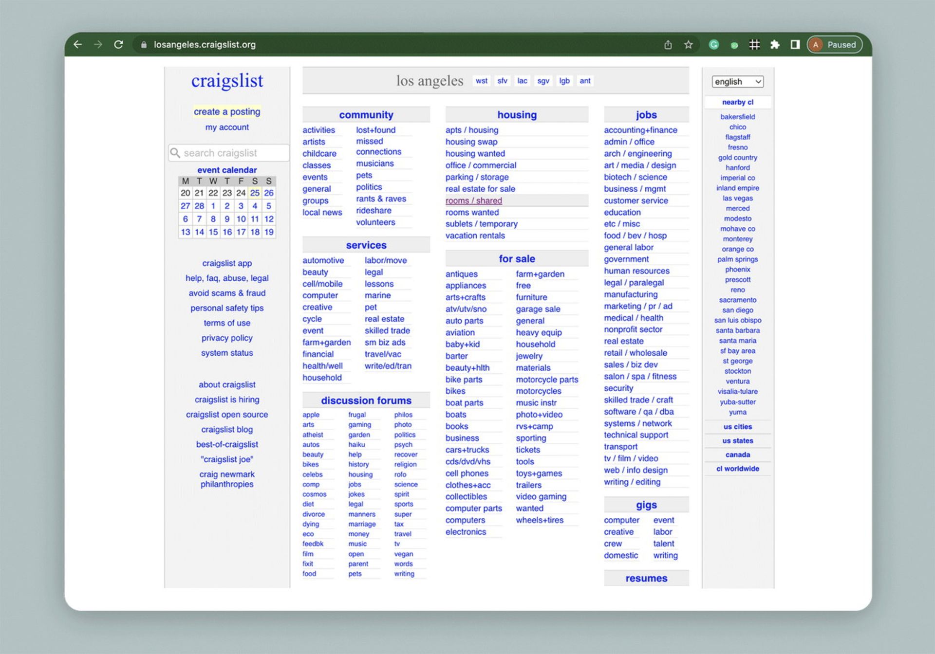Reload the page
Viewport: 935px width, 654px height.
(x=118, y=44)
